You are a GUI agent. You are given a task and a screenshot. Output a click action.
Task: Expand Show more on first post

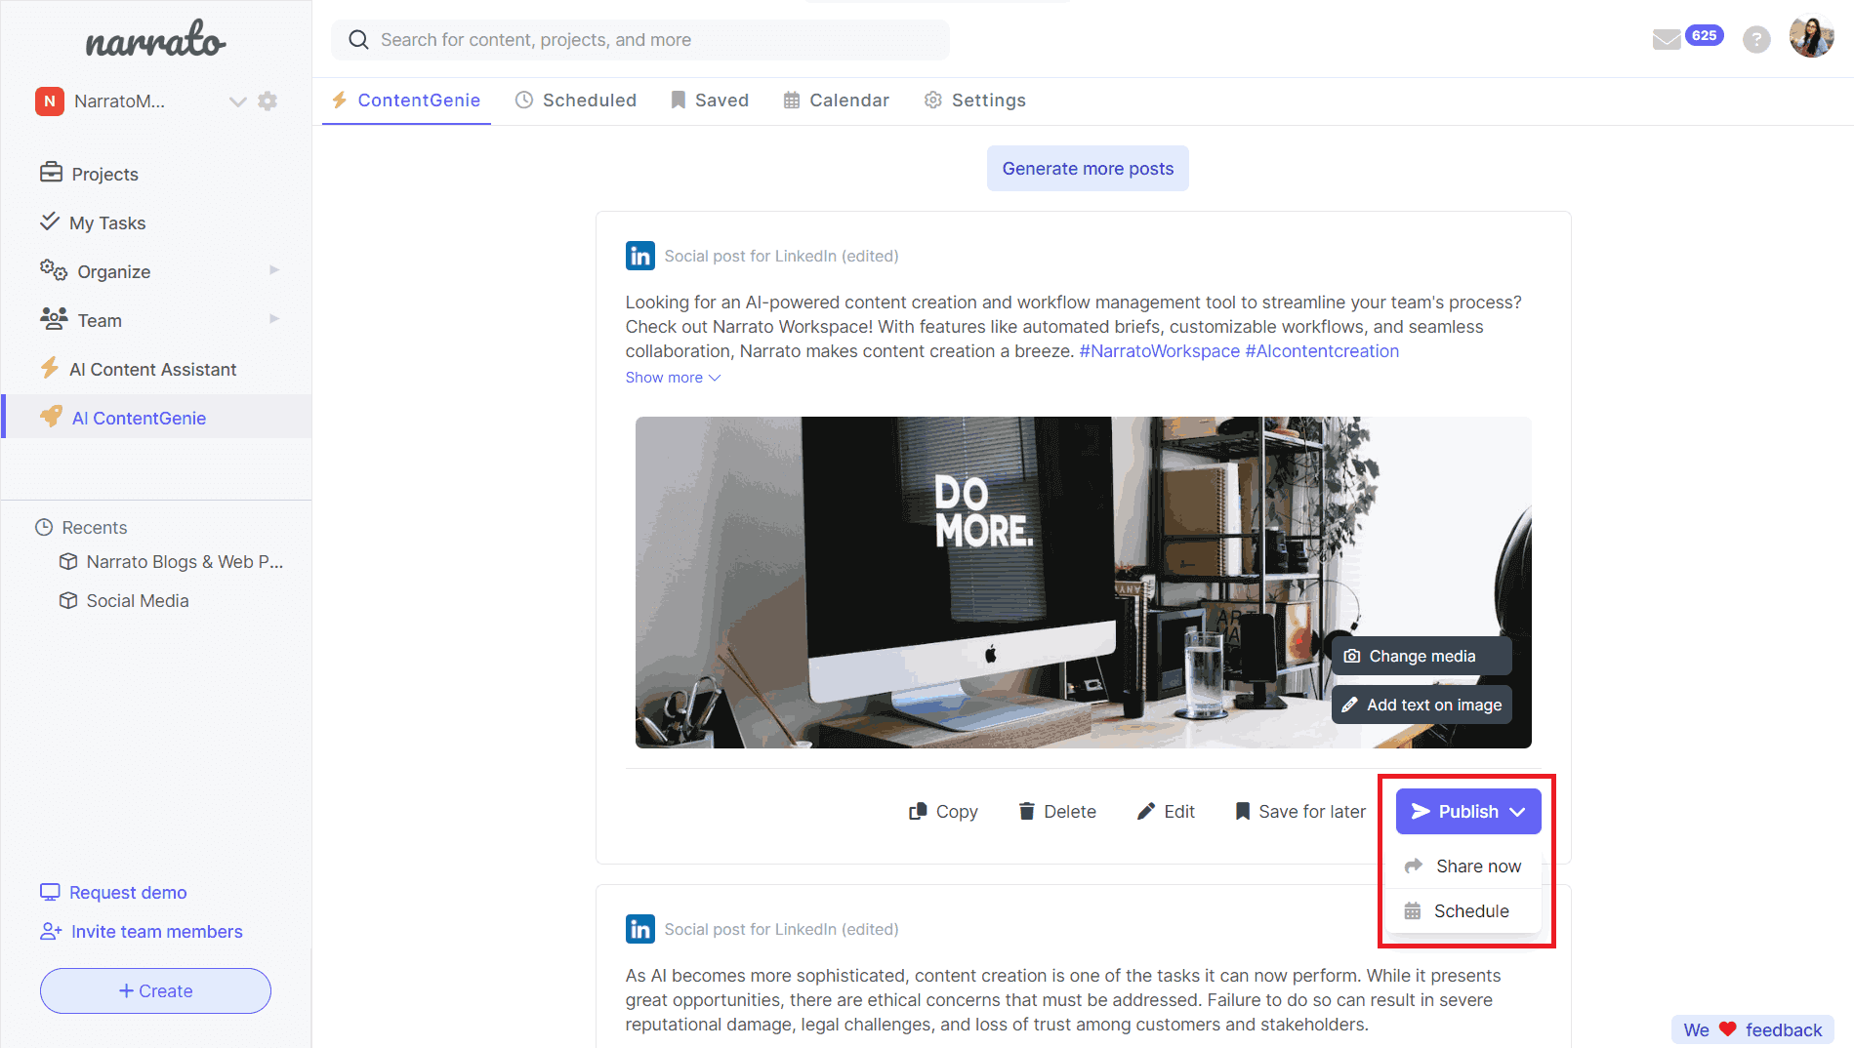coord(673,378)
